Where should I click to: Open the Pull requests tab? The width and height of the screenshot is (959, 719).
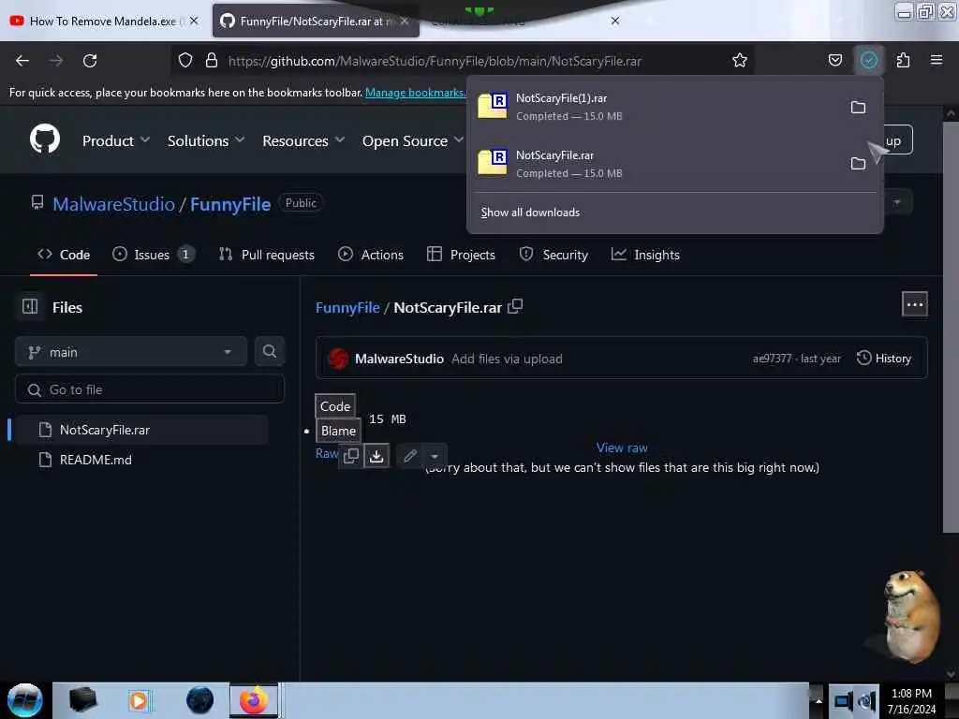click(267, 255)
